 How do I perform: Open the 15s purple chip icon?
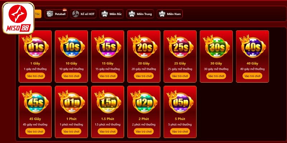pos(108,46)
